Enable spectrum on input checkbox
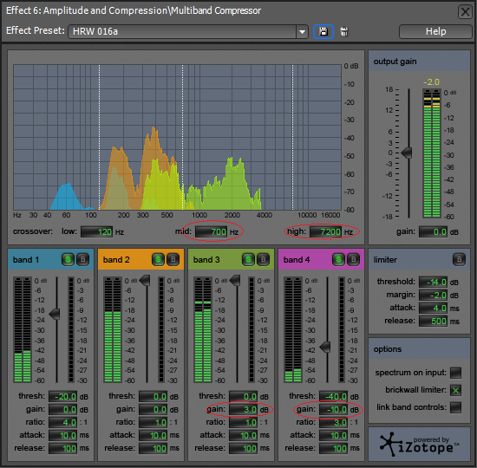This screenshot has width=477, height=468. point(455,373)
